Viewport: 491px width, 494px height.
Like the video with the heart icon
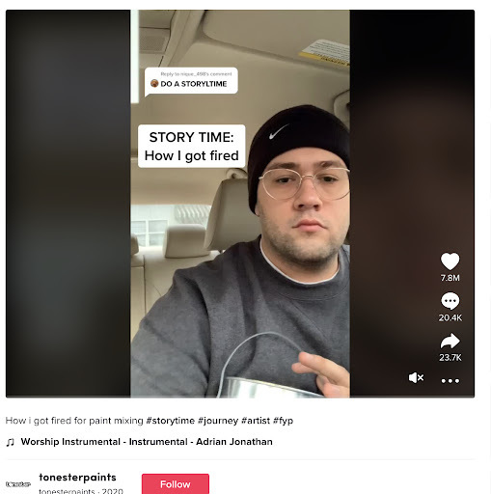450,261
